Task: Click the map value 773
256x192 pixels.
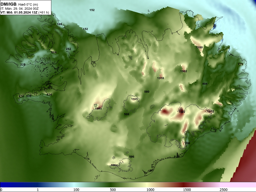Action: point(240,64)
